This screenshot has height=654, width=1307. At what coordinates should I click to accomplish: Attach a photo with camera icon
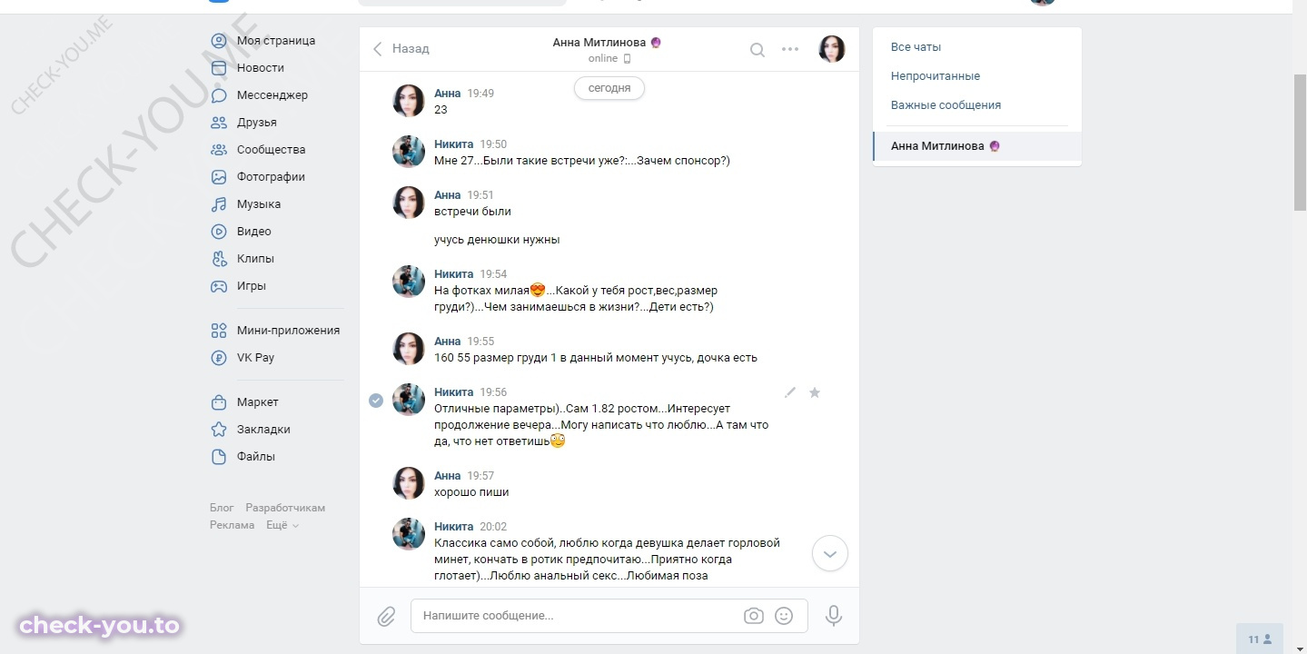pos(754,616)
